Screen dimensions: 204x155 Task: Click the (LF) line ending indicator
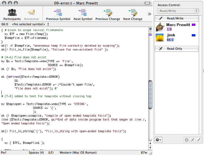(51, 152)
